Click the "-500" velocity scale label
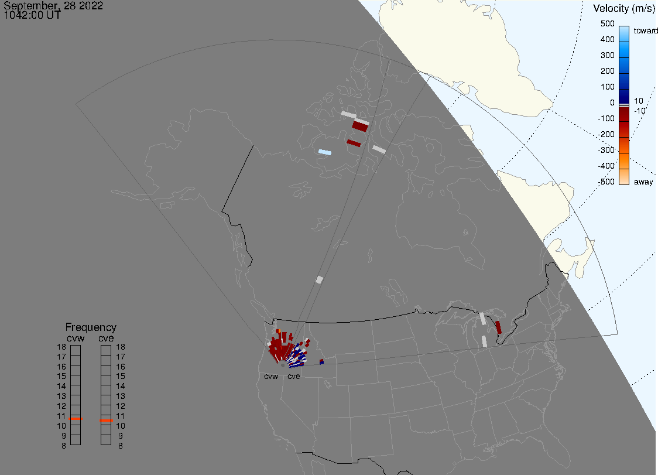Image resolution: width=658 pixels, height=475 pixels. point(606,182)
